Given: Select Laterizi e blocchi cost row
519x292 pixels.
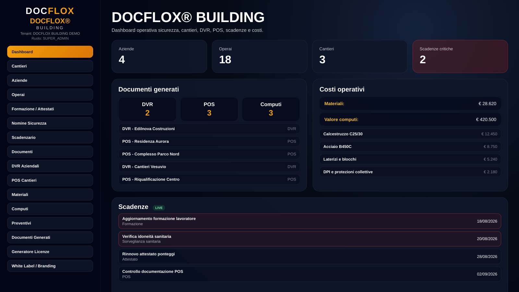Looking at the screenshot, I should (x=410, y=159).
